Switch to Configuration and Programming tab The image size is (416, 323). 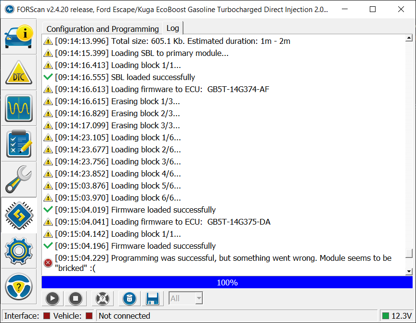[x=103, y=29]
